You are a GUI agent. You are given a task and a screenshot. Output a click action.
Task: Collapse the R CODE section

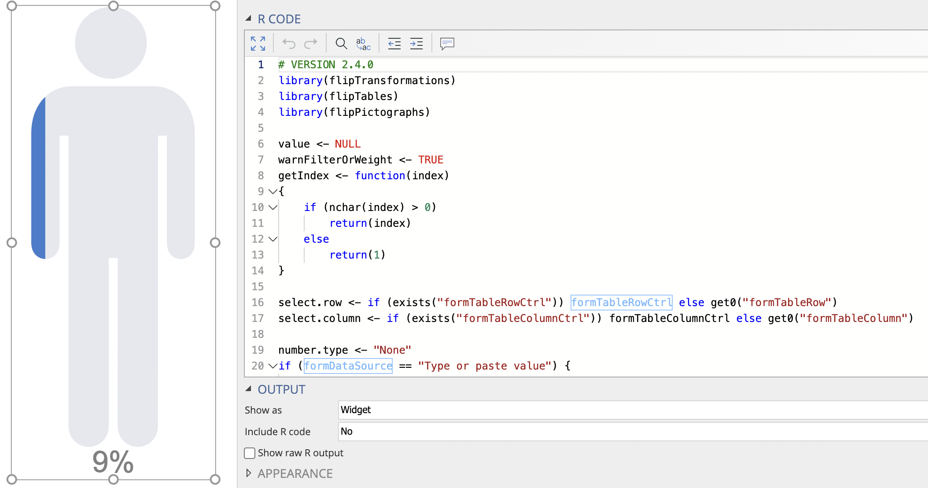tap(249, 18)
